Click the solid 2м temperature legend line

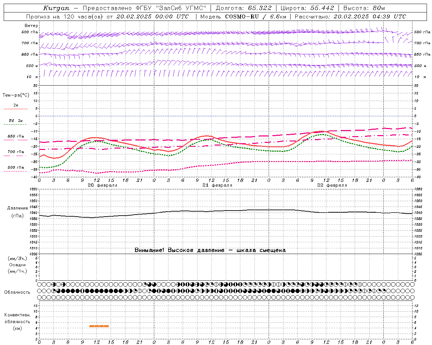tap(16, 109)
